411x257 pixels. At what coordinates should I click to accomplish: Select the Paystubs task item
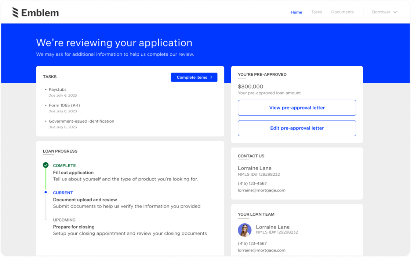coord(58,89)
